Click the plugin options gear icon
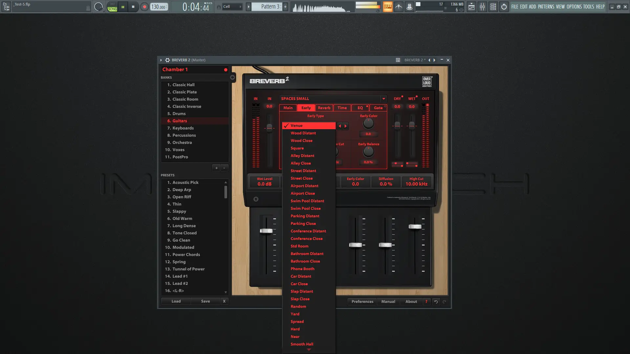Viewport: 630px width, 354px height. point(167,60)
